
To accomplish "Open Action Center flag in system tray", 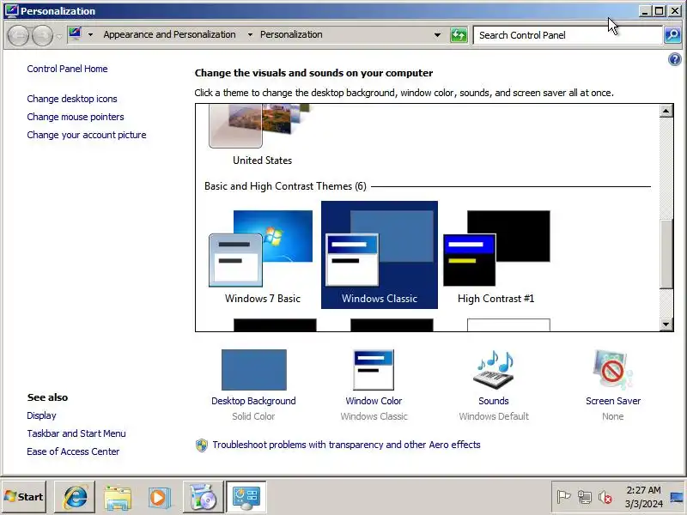I will [563, 497].
